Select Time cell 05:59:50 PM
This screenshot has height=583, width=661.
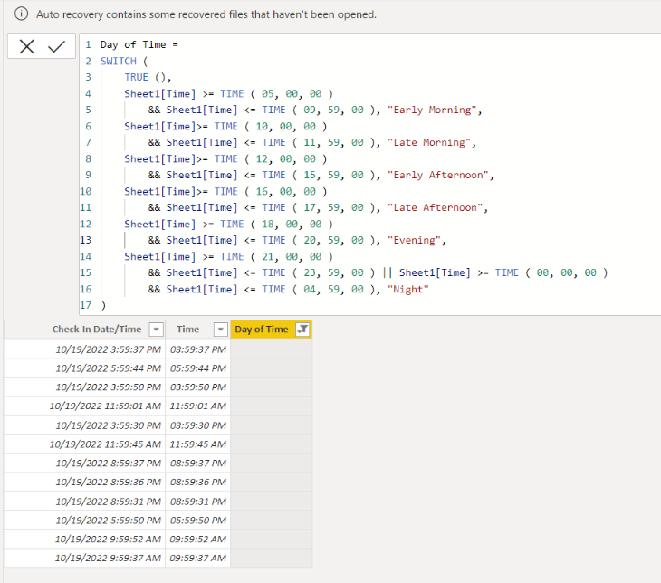click(x=198, y=521)
